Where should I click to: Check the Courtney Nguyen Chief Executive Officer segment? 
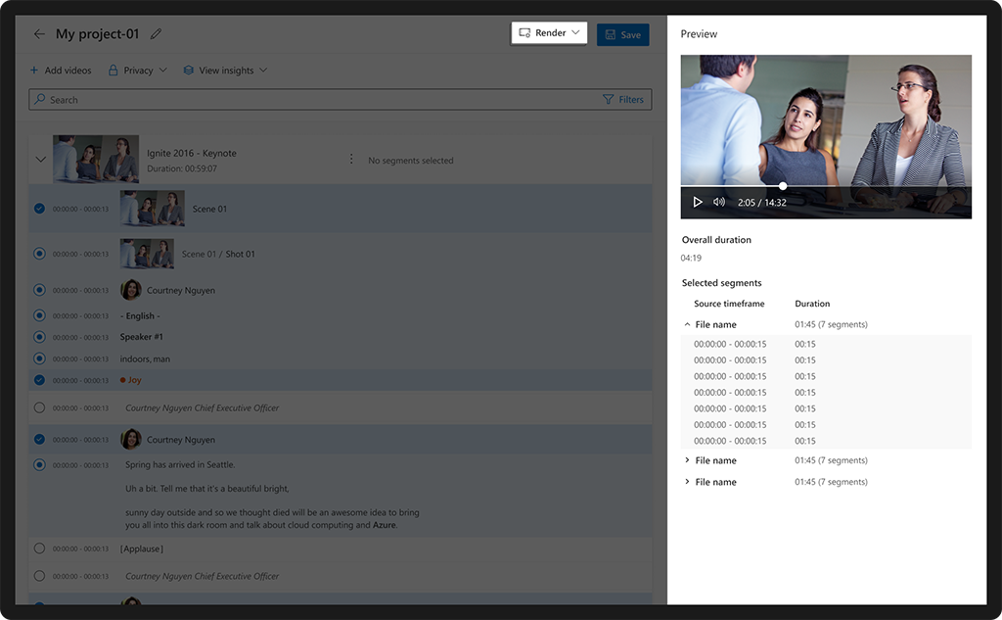(38, 408)
